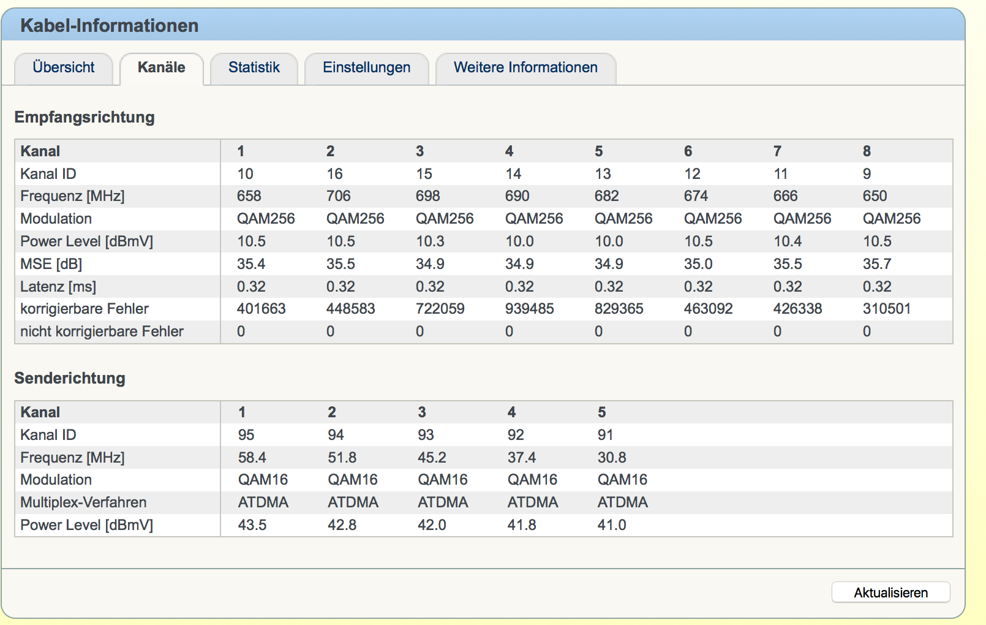This screenshot has height=625, width=986.
Task: Click downstream power level 10.3
Action: click(x=430, y=241)
